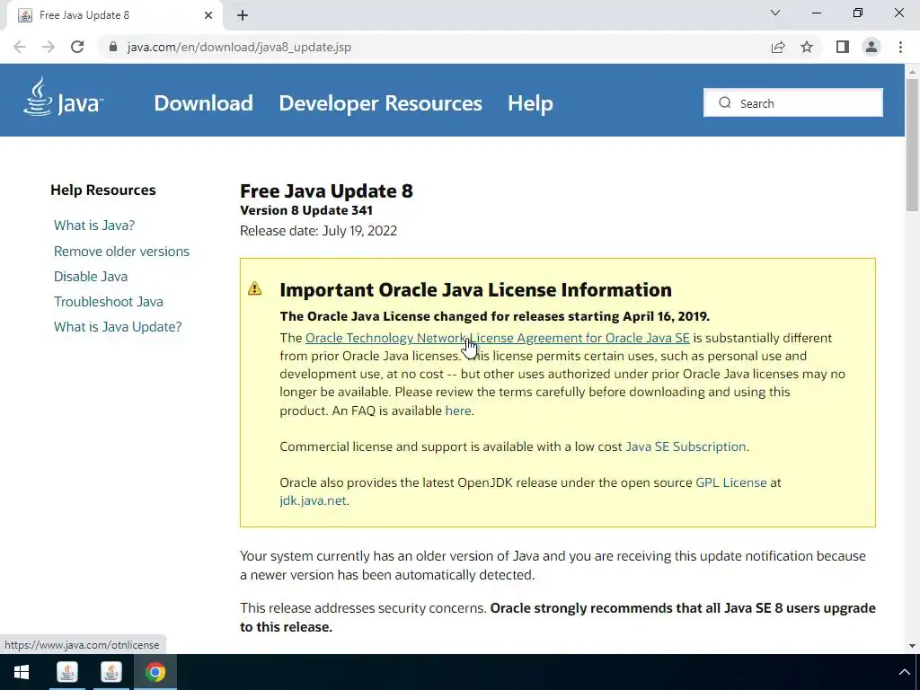Click the browser back arrow
The width and height of the screenshot is (920, 690).
(20, 47)
